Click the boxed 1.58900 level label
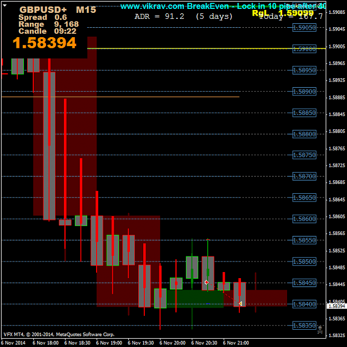 (304, 92)
